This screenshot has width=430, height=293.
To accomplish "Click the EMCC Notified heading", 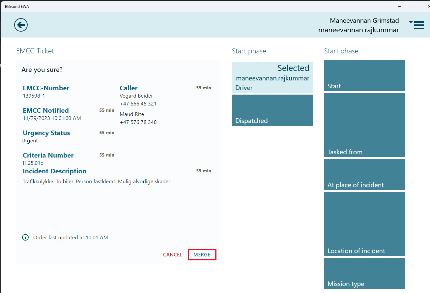I will pos(46,110).
